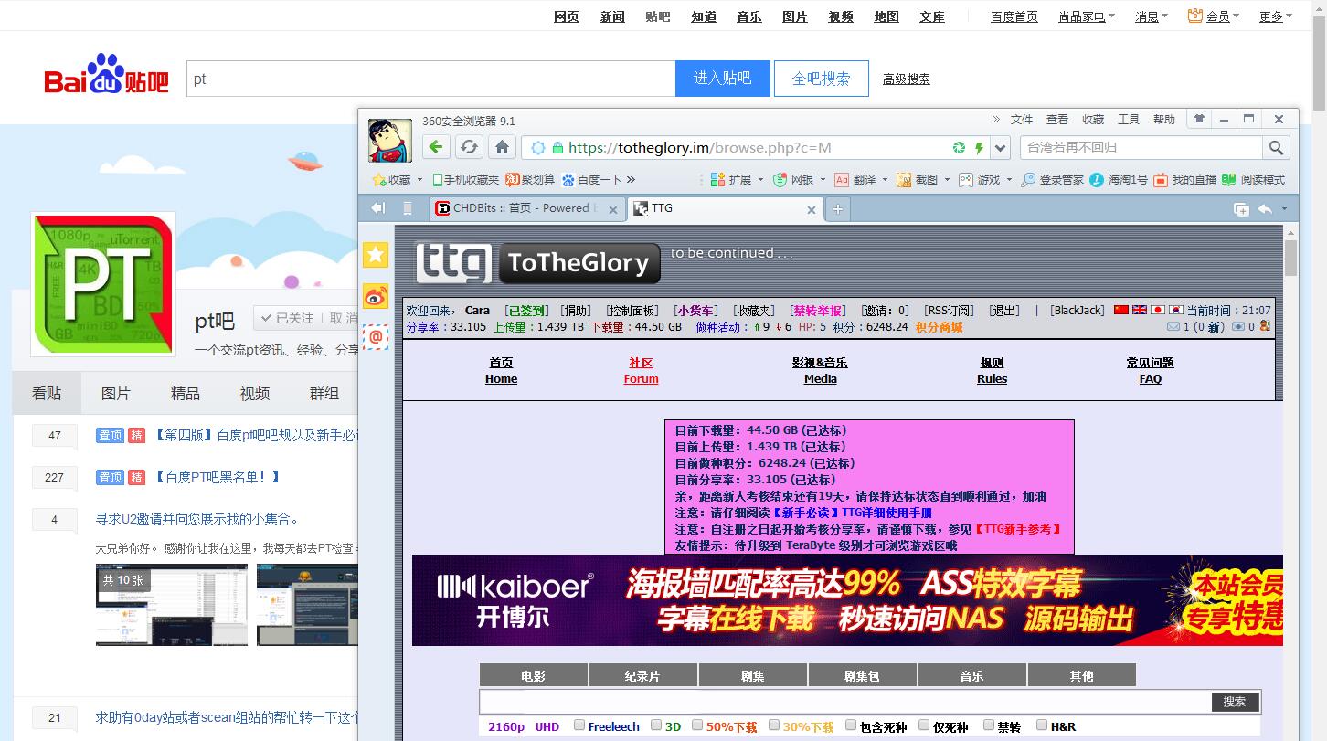Open the 高级搜索 link on Baidu Tieba

[907, 79]
